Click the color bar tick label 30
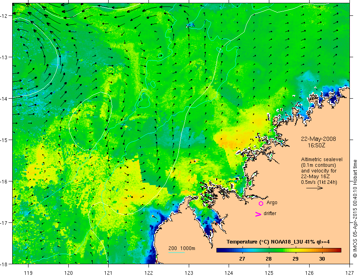Screen dimensions: 358x276 pos(322,259)
